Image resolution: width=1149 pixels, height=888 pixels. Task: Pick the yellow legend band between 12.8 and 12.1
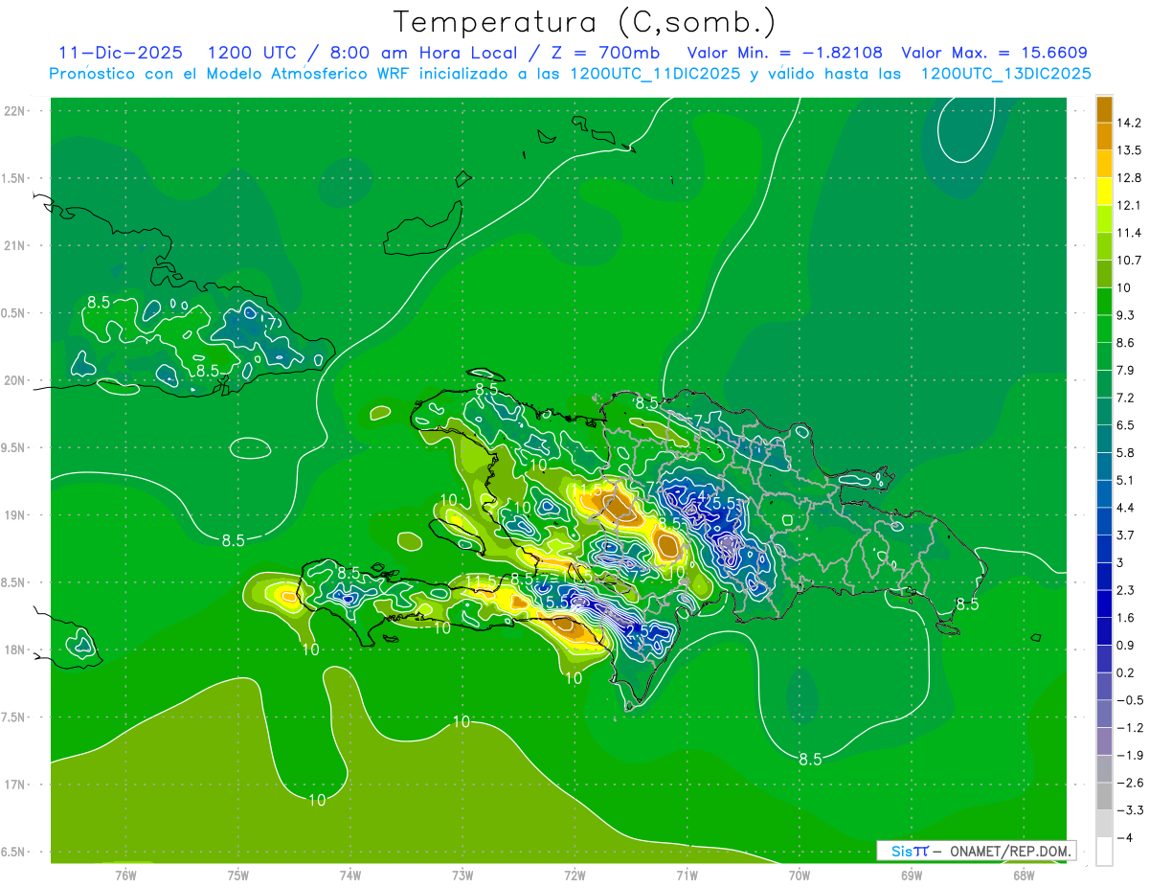(x=1104, y=192)
